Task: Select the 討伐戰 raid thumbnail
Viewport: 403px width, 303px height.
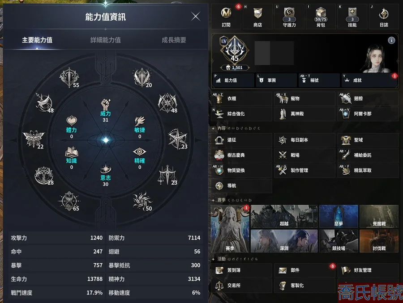Action: (379, 241)
